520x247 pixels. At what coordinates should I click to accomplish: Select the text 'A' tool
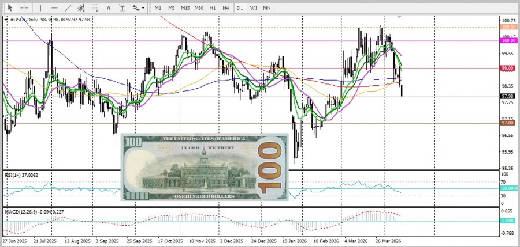pyautogui.click(x=109, y=8)
